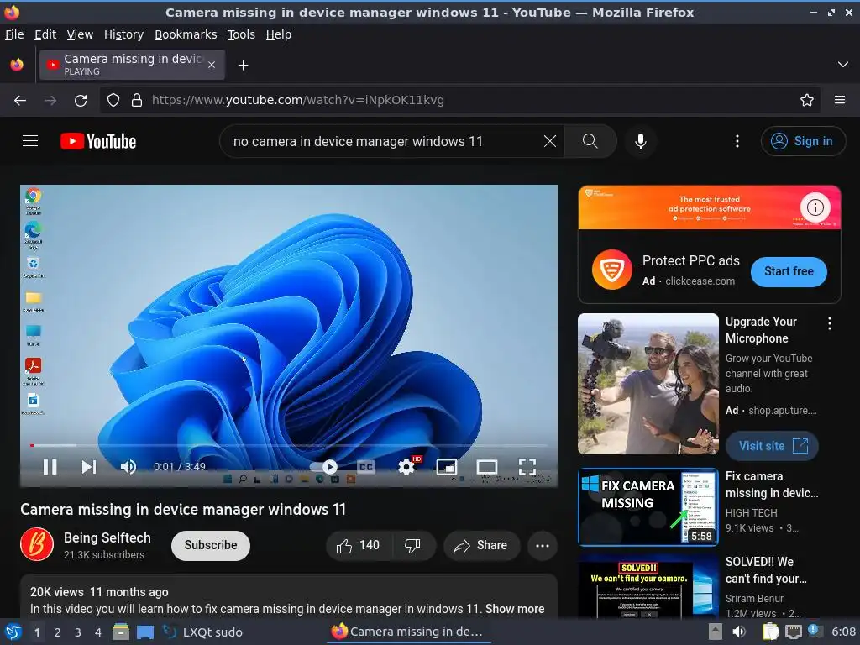
Task: Sign in to YouTube
Action: pos(802,141)
